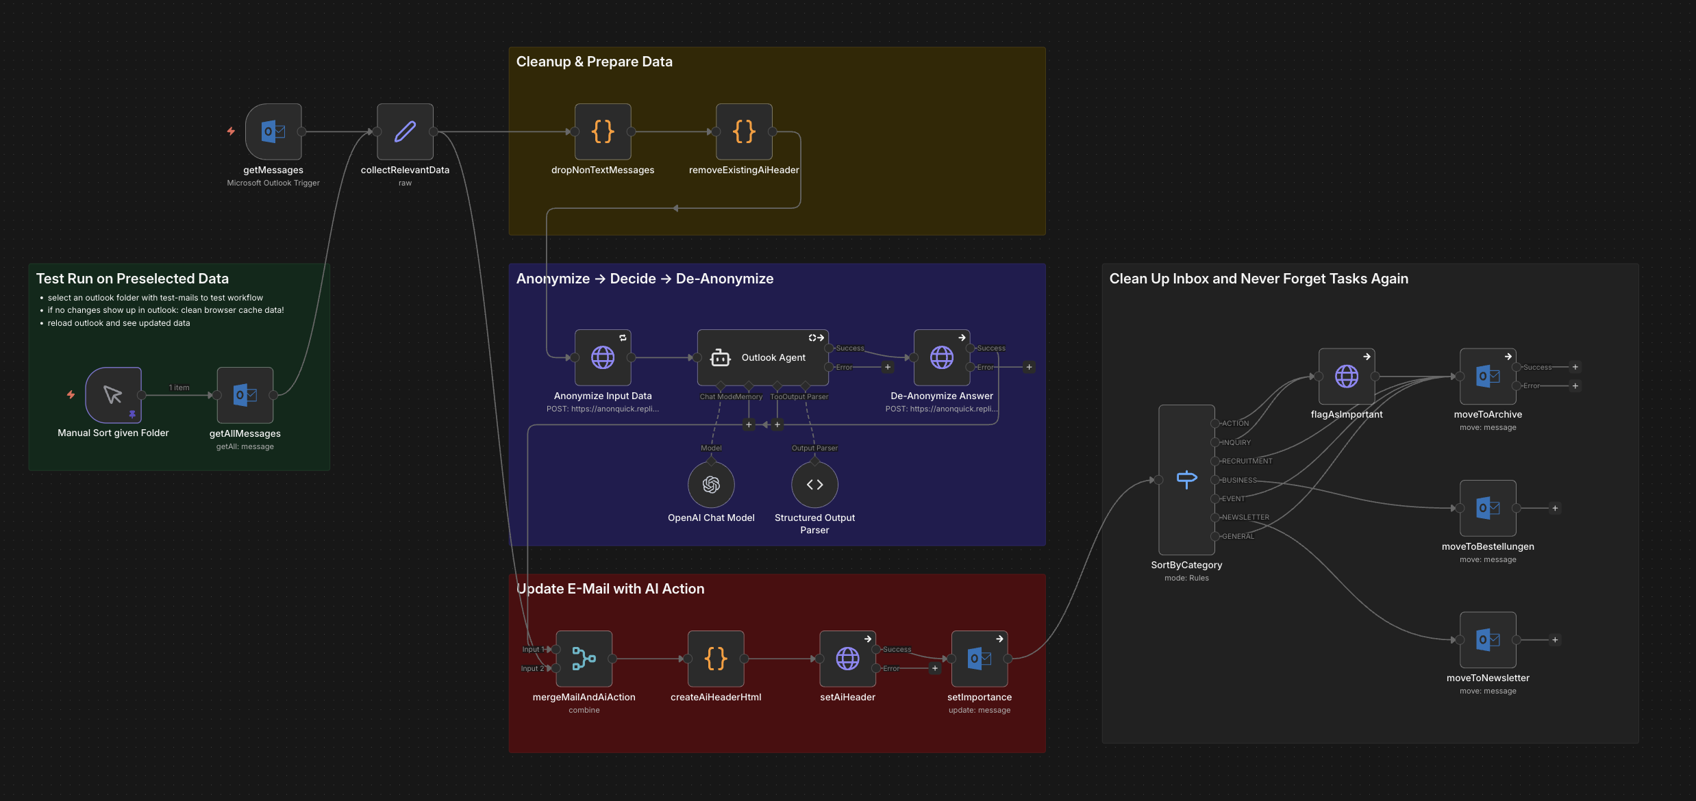Screen dimensions: 1696x801
Task: Select the Structured Output Parser node
Action: tap(814, 485)
